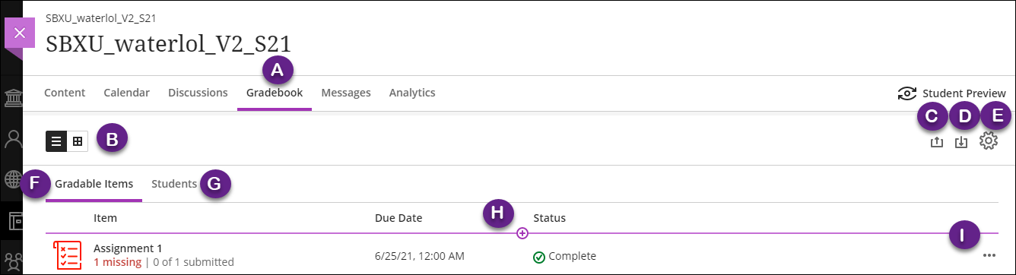
Task: Click the purple plus add-item icon
Action: tap(522, 233)
